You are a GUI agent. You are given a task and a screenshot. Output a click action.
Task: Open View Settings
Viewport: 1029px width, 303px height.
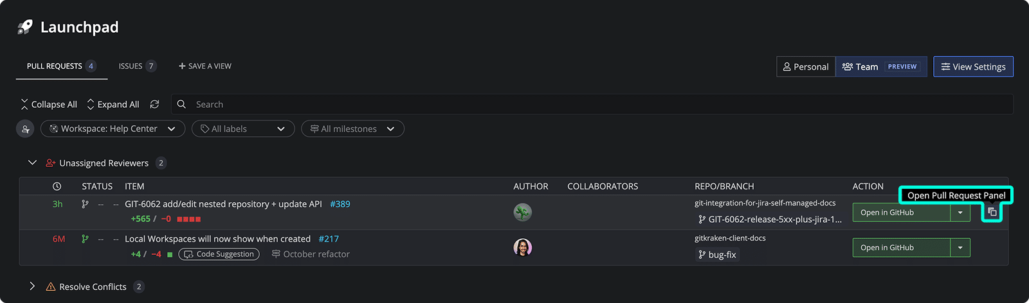[x=973, y=67]
